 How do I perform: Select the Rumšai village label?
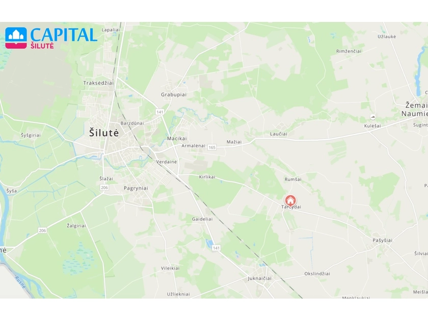[x=293, y=179]
